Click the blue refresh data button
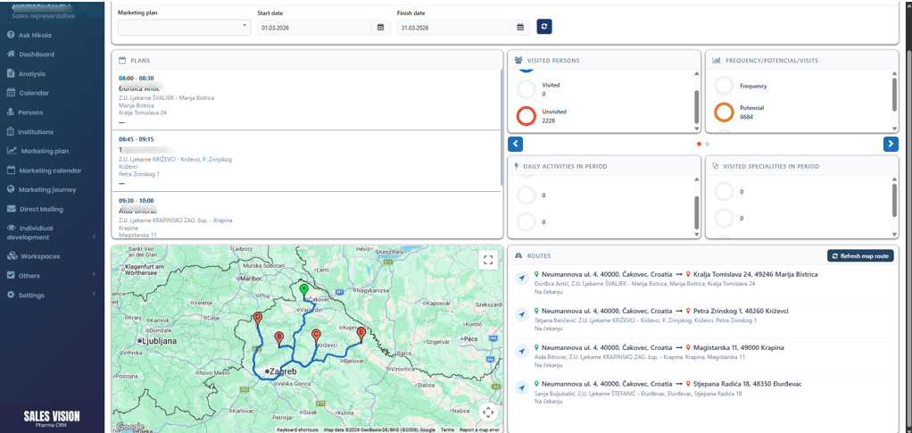This screenshot has width=912, height=433. pyautogui.click(x=544, y=26)
